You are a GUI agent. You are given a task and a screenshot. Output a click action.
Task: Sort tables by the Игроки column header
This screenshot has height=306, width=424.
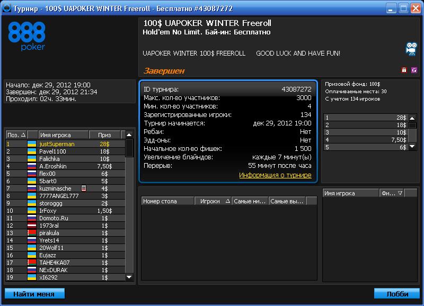[213, 201]
